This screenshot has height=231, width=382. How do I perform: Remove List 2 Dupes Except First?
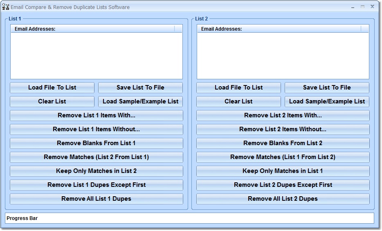(283, 185)
